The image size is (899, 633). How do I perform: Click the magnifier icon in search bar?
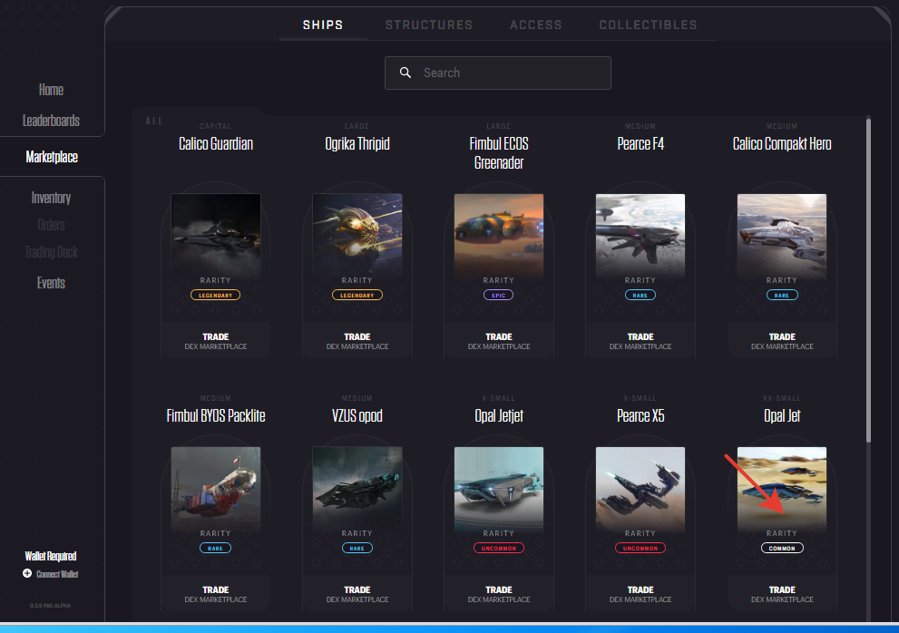pos(406,73)
